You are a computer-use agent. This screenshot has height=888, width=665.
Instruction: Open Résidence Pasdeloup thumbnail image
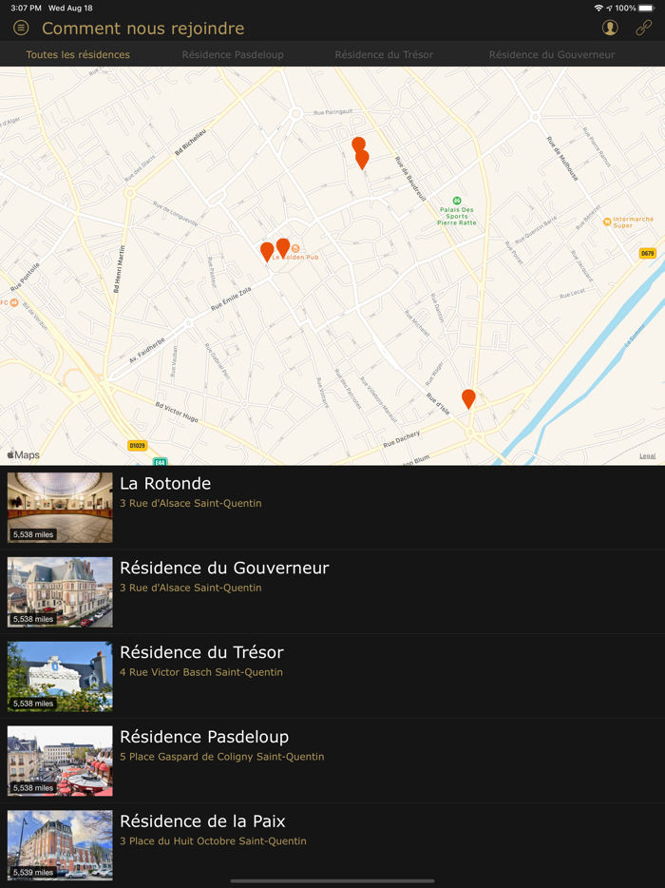(60, 761)
